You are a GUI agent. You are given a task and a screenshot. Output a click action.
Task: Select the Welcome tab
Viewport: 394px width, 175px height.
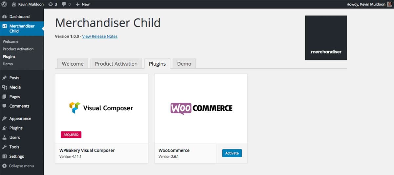[73, 64]
